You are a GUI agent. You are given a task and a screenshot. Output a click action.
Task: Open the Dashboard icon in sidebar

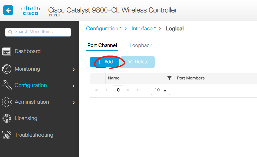[x=7, y=51]
